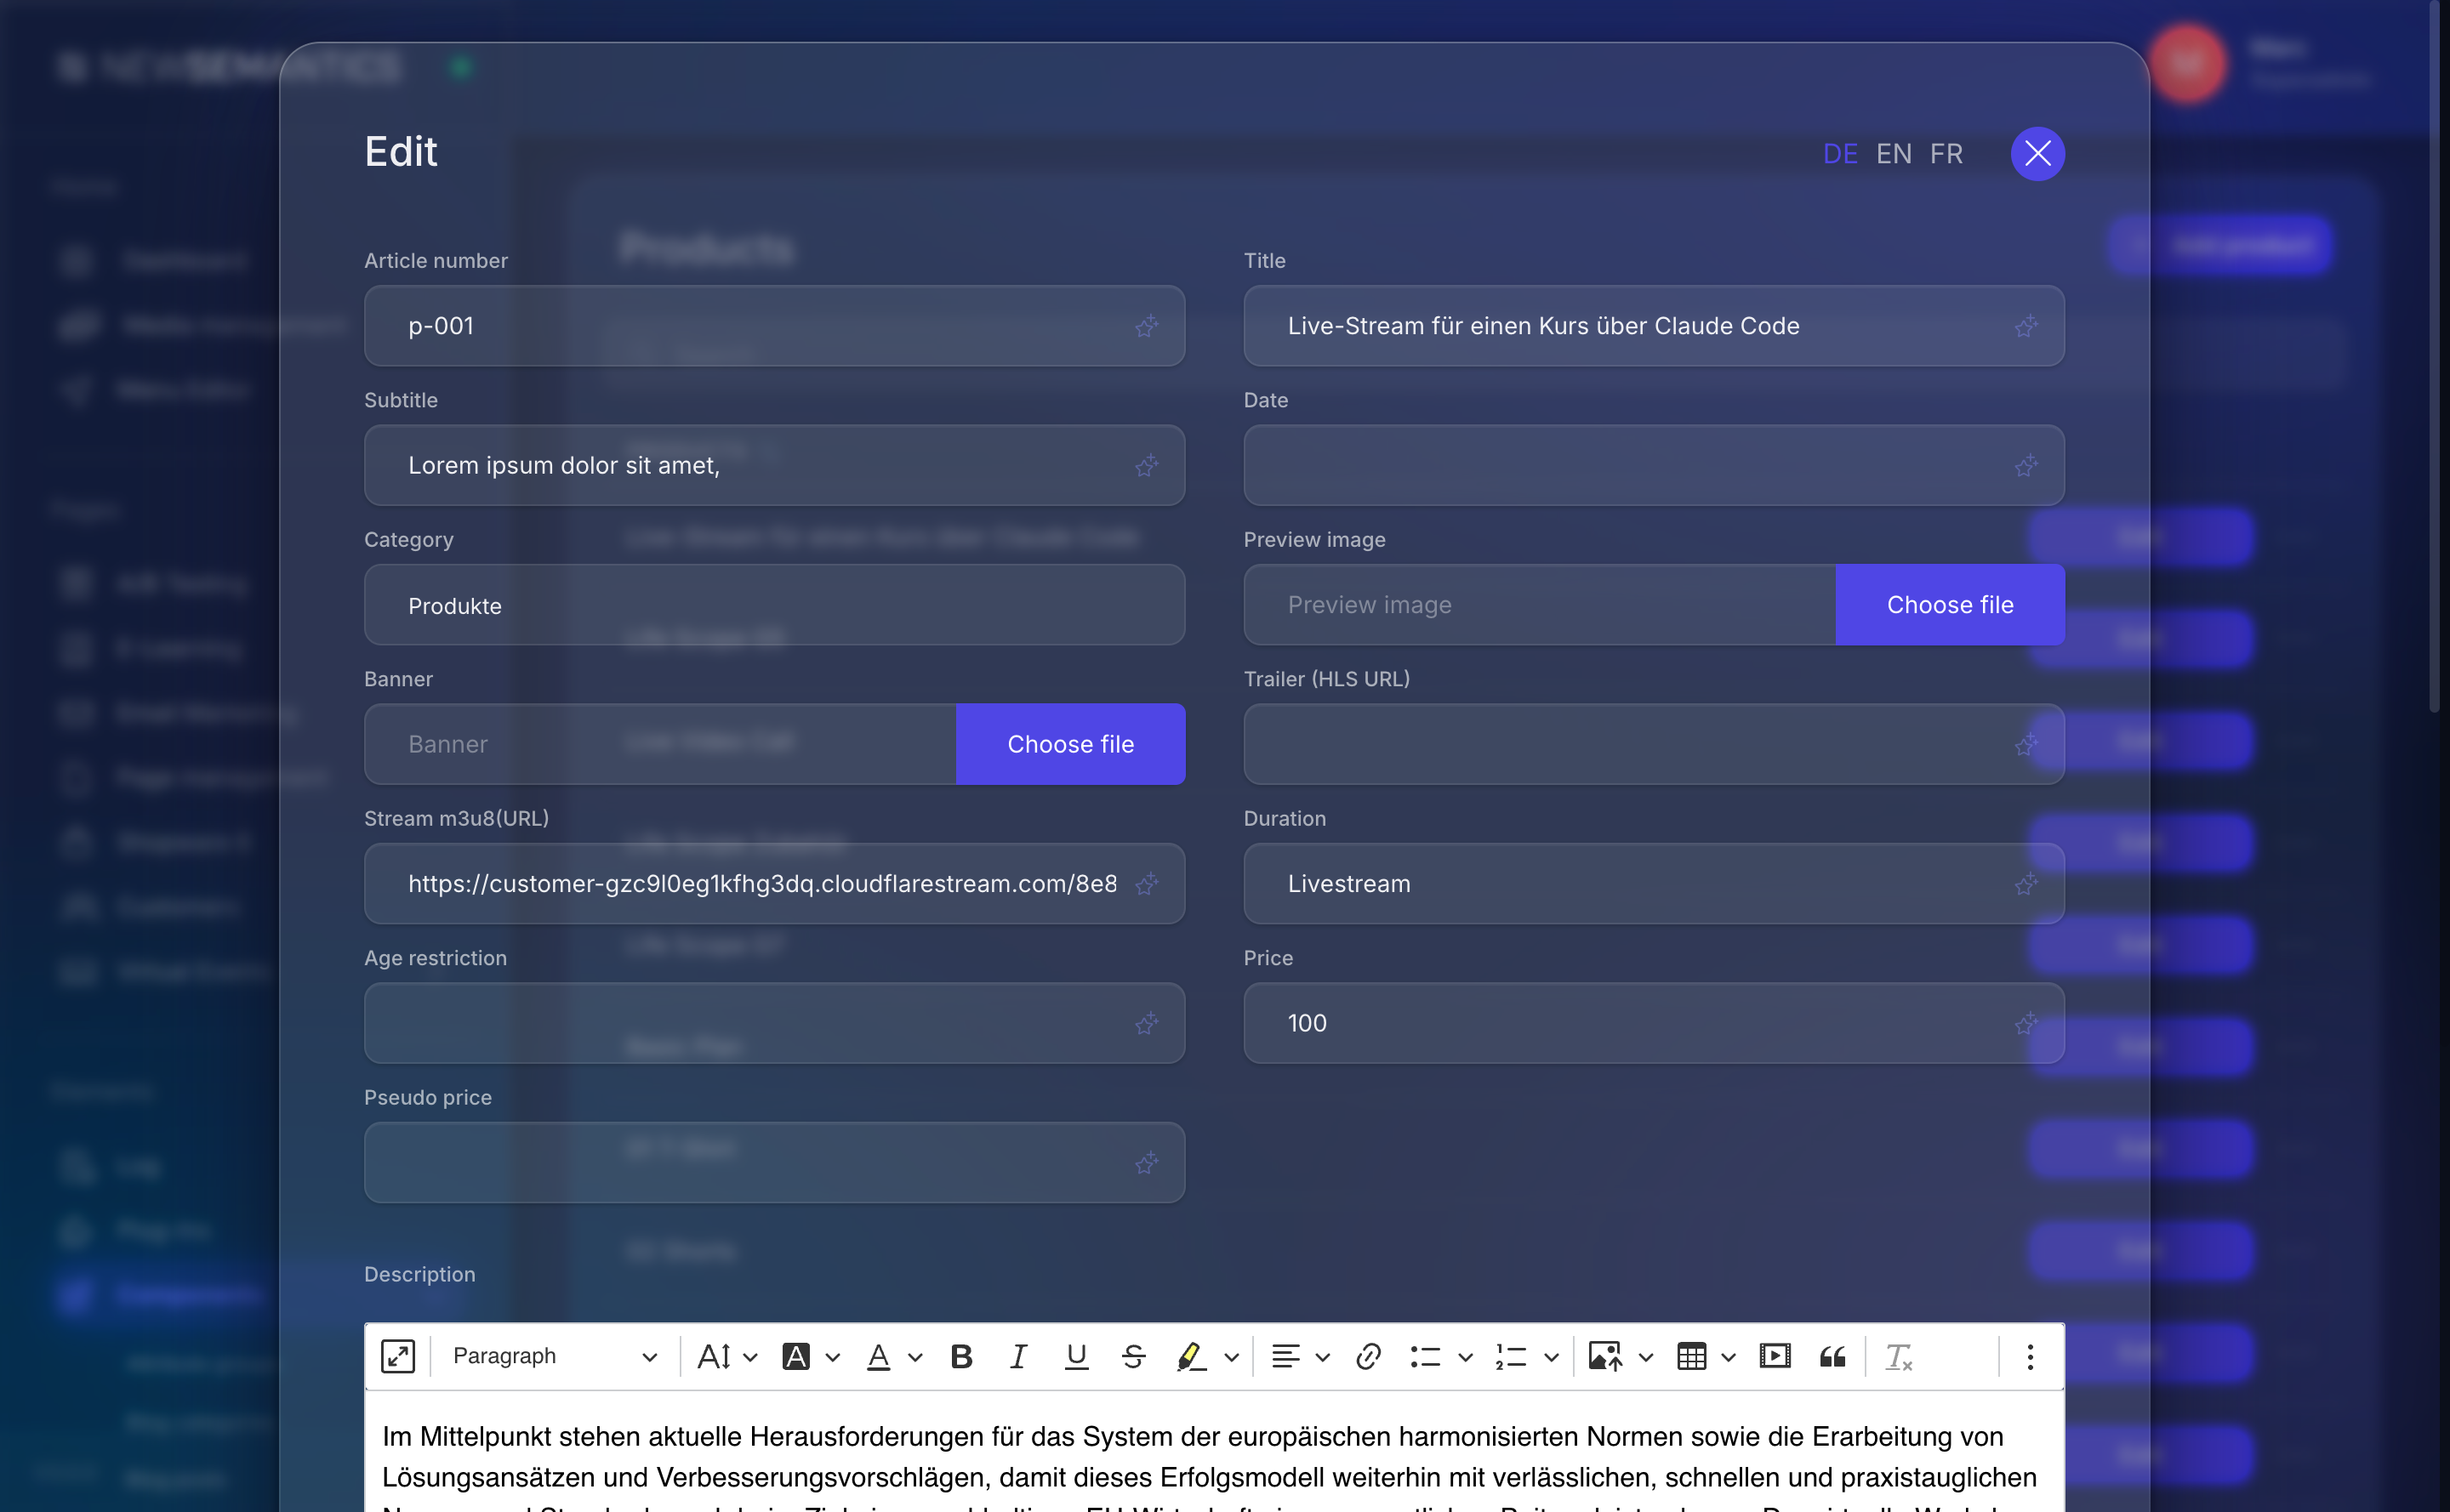The image size is (2450, 1512).
Task: Click the AI sparkle icon in Pseudo price
Action: [x=1147, y=1162]
